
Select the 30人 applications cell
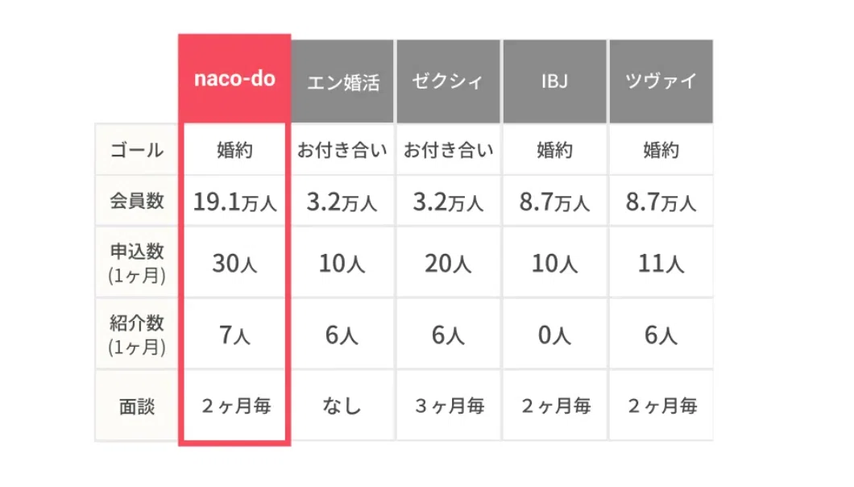(x=234, y=262)
